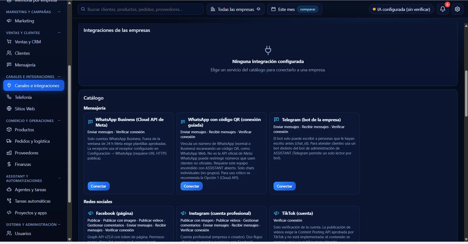The height and width of the screenshot is (244, 468).
Task: Open settings gear icon in top bar
Action: [457, 9]
